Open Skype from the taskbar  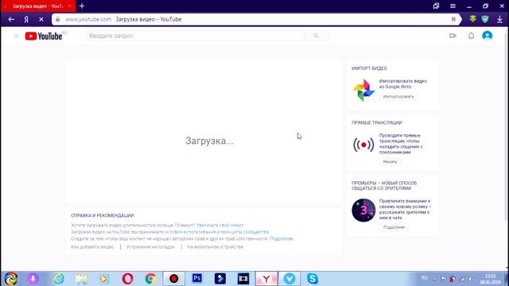[313, 279]
